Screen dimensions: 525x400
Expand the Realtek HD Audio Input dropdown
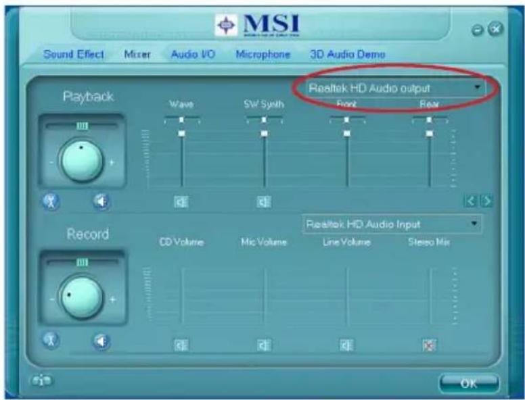pyautogui.click(x=392, y=224)
